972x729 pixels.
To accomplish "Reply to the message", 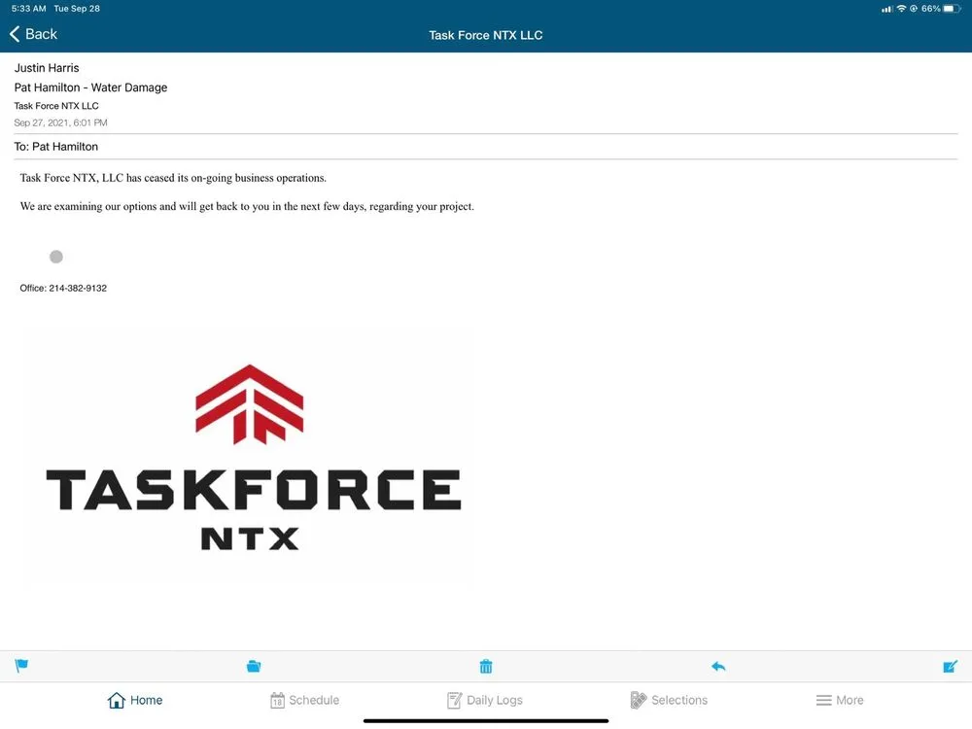I will coord(718,666).
